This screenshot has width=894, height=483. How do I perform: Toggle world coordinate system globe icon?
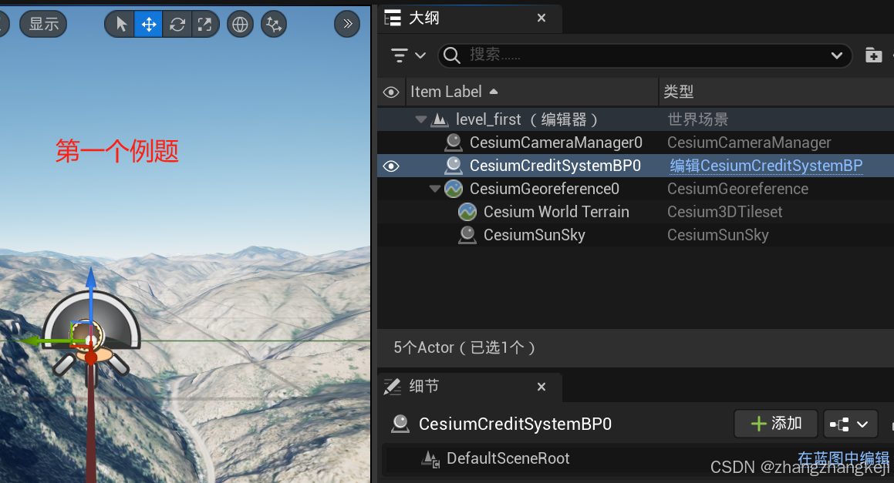[240, 24]
